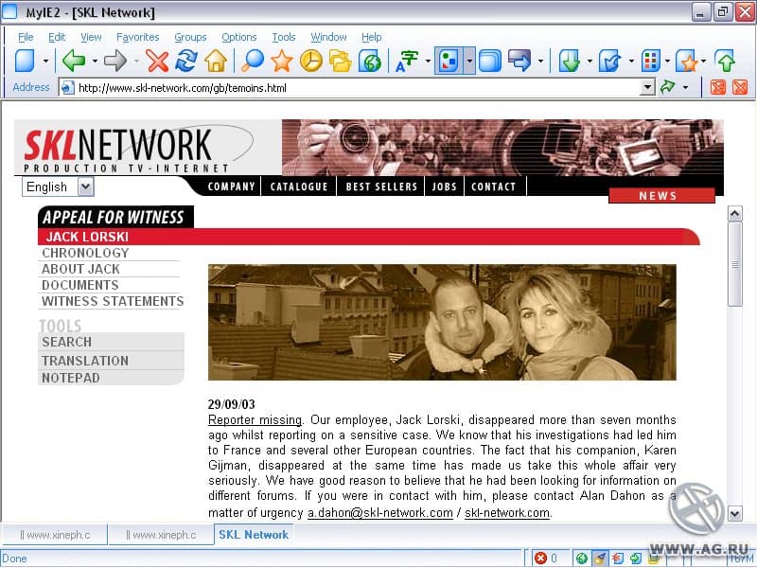Refresh the page with the blue arrows icon

tap(186, 61)
